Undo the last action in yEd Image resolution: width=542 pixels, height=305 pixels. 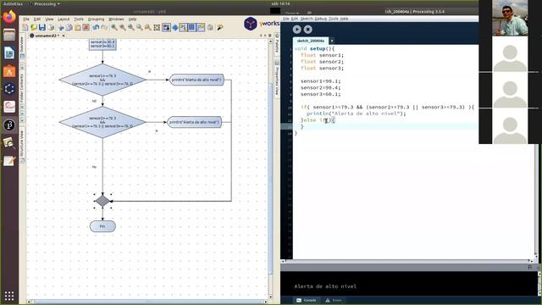pos(96,27)
